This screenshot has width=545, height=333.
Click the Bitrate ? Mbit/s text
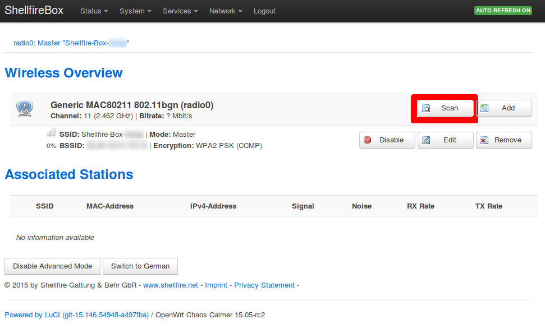tap(166, 116)
